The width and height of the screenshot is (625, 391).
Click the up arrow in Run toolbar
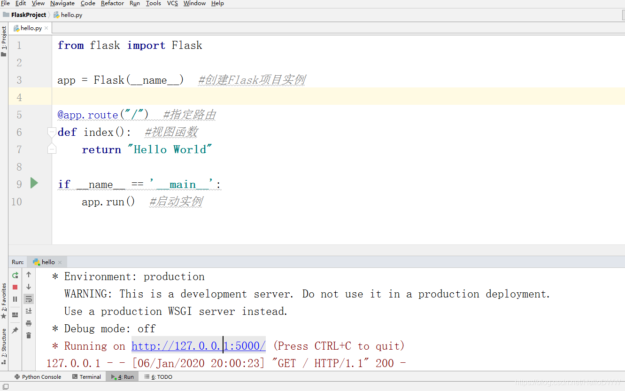pos(29,274)
